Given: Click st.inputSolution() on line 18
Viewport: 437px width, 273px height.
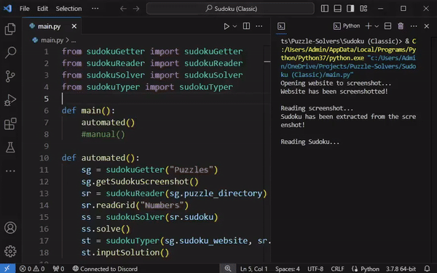Looking at the screenshot, I should (x=125, y=253).
